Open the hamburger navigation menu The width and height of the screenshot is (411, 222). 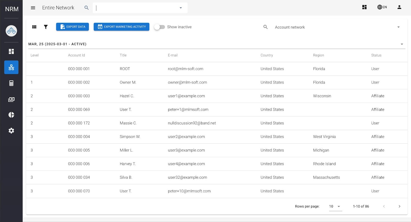(x=33, y=8)
